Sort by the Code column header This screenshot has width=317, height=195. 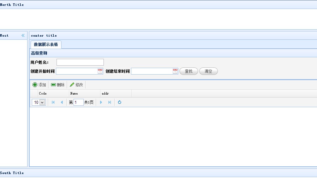coord(53,93)
